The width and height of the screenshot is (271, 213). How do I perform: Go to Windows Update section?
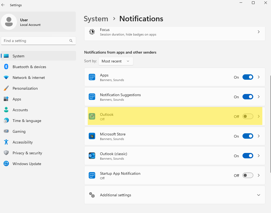[27, 164]
